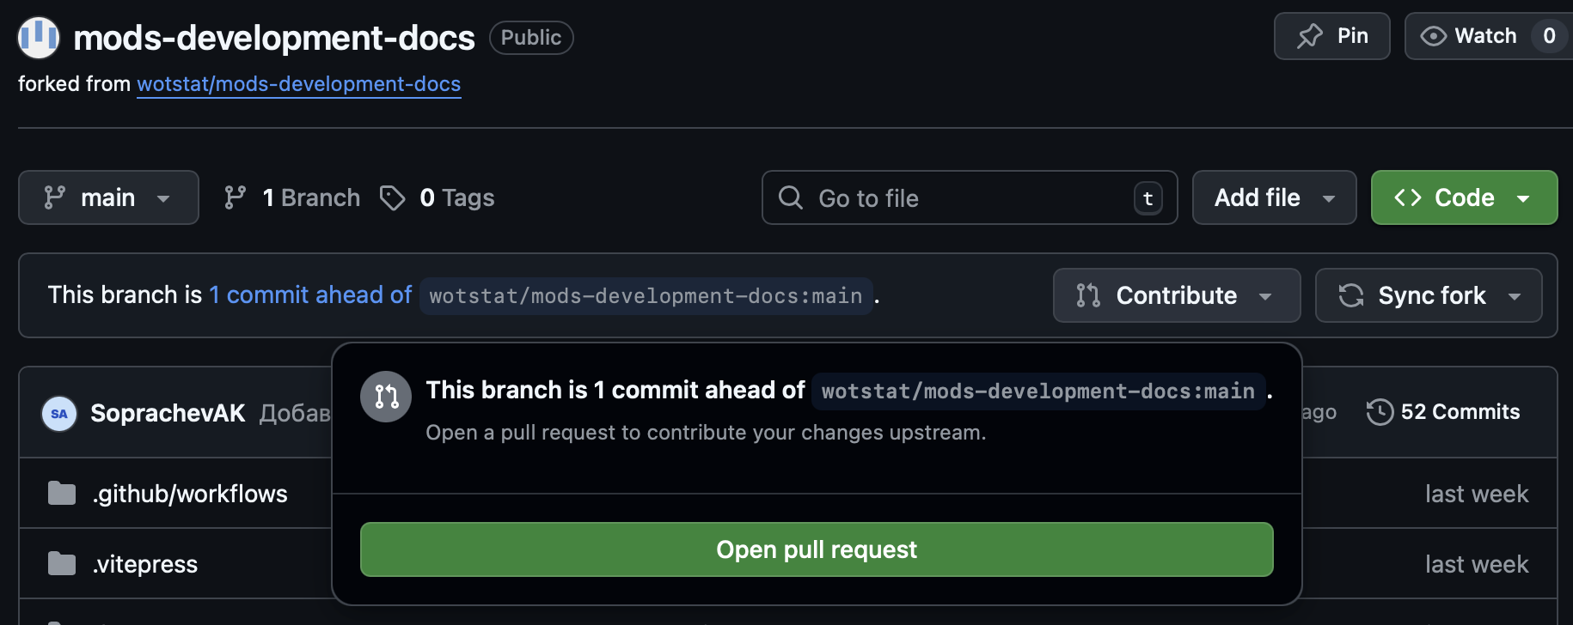Image resolution: width=1573 pixels, height=625 pixels.
Task: Pin the mods-development-docs repository
Action: point(1331,36)
